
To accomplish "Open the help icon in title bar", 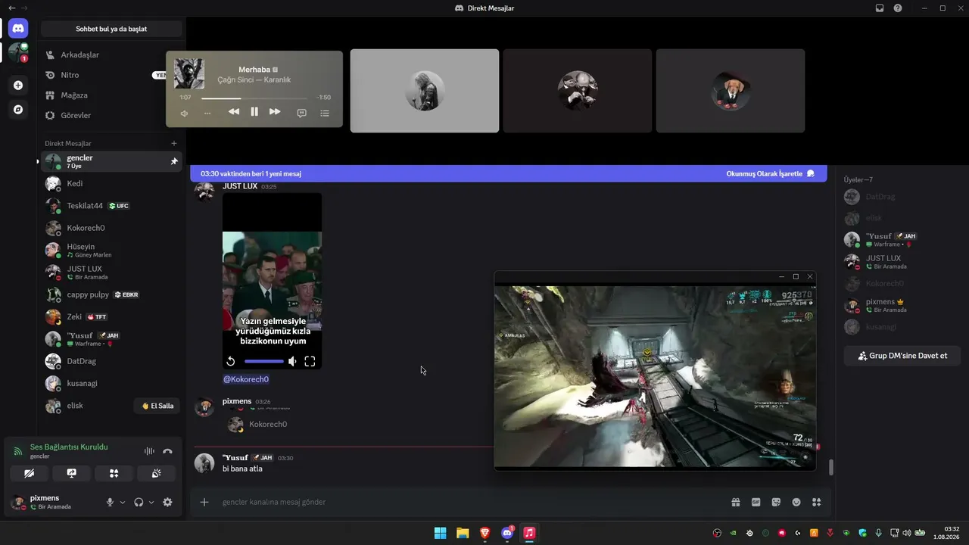I will coord(898,8).
